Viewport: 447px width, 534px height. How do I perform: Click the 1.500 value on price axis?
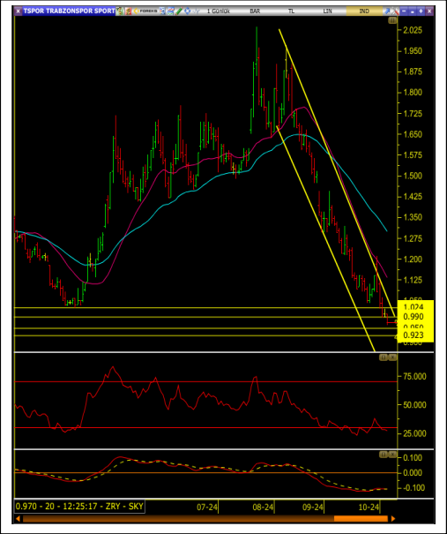(x=413, y=176)
